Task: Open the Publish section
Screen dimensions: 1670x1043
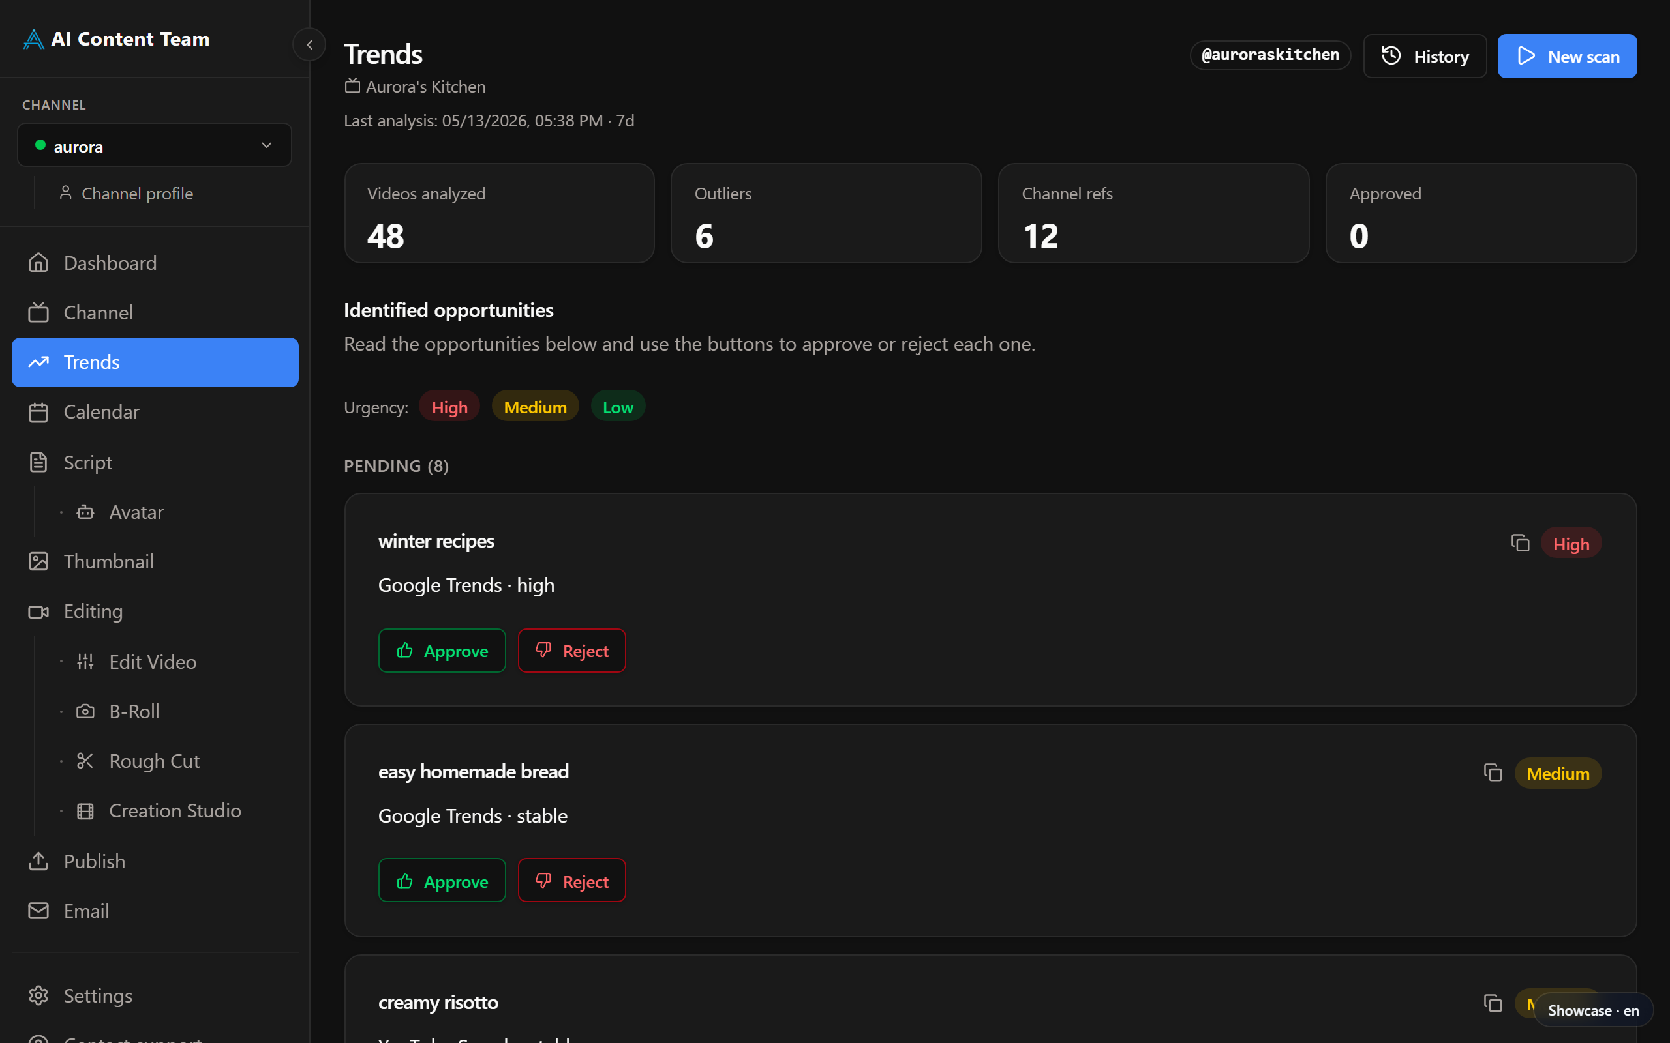Action: [x=155, y=861]
